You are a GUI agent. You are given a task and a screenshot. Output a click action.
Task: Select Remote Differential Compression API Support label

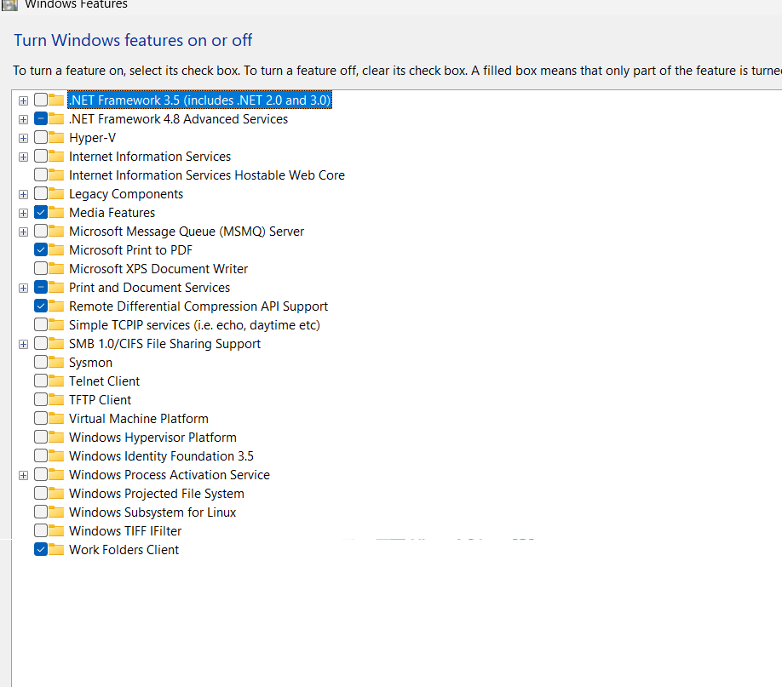click(x=198, y=306)
